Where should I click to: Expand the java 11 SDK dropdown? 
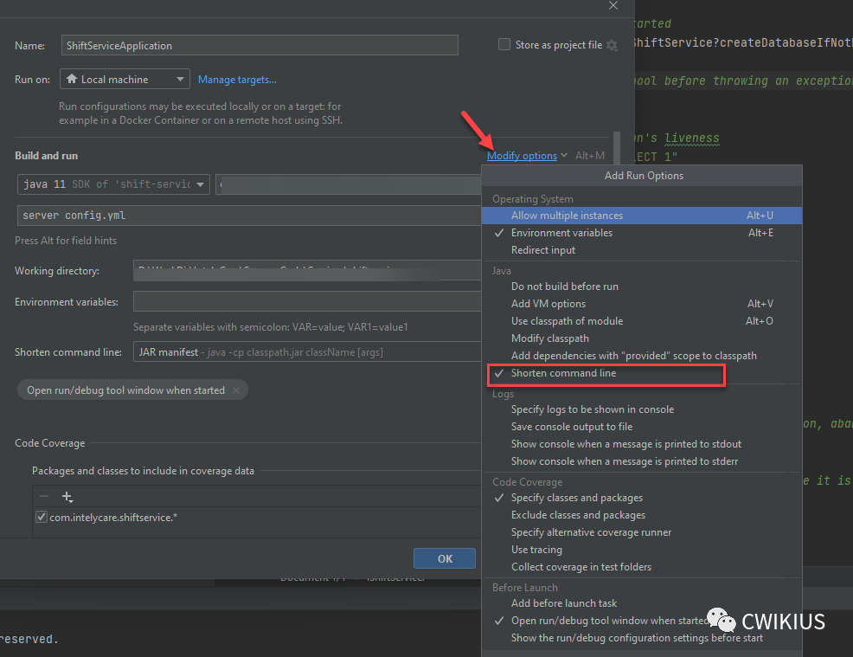[200, 184]
